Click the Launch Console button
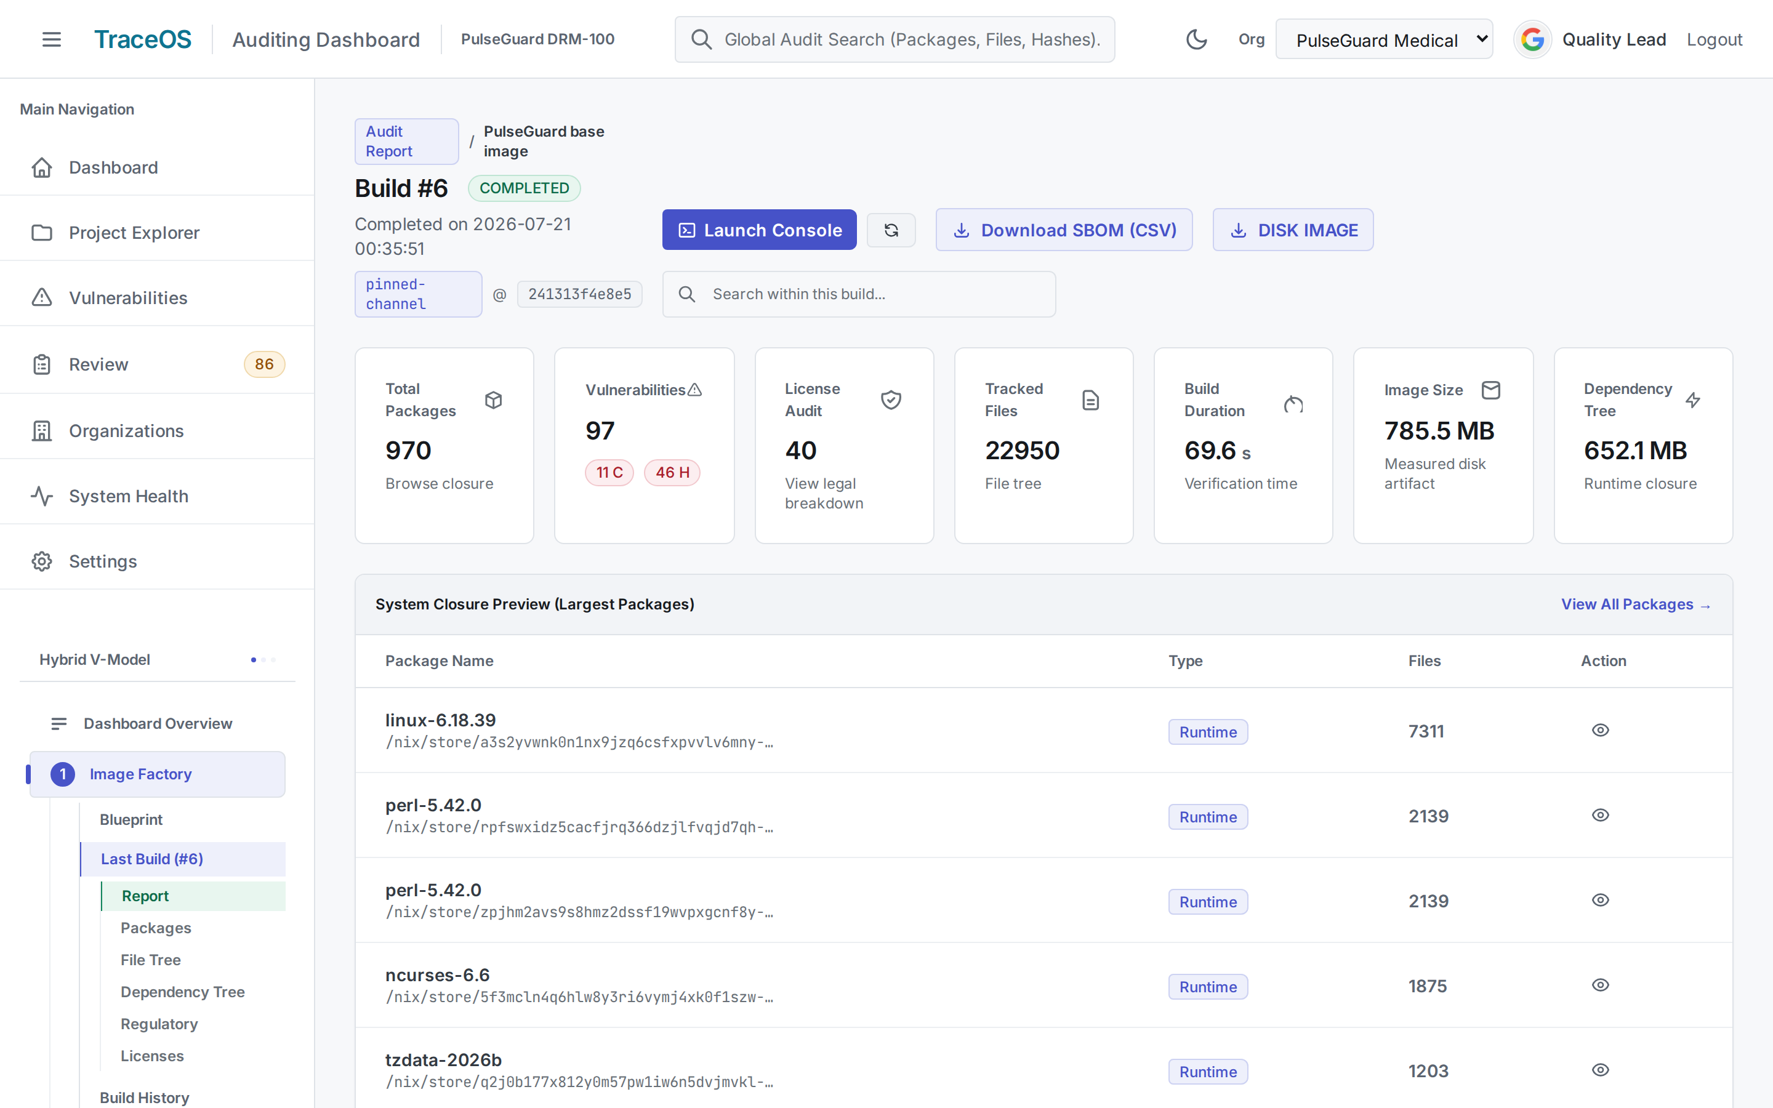The width and height of the screenshot is (1773, 1108). 759,230
